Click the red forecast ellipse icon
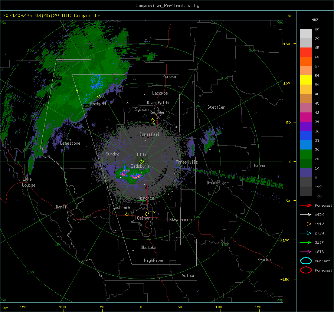The height and width of the screenshot is (312, 334). click(x=306, y=270)
